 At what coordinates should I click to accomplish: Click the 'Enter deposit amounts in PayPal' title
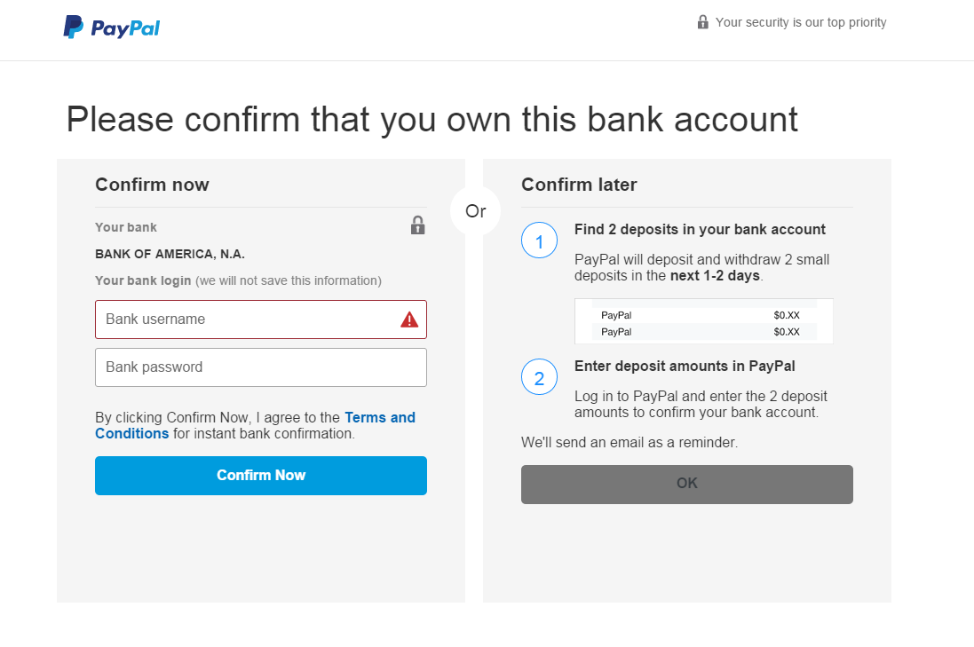(685, 366)
